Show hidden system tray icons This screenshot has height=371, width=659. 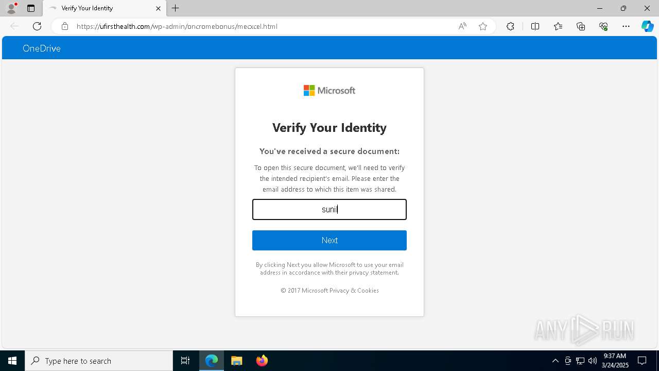pos(555,361)
